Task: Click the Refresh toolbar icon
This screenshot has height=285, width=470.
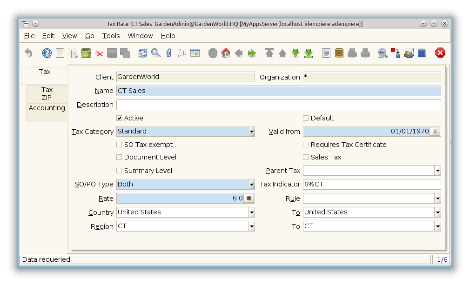Action: pos(143,53)
